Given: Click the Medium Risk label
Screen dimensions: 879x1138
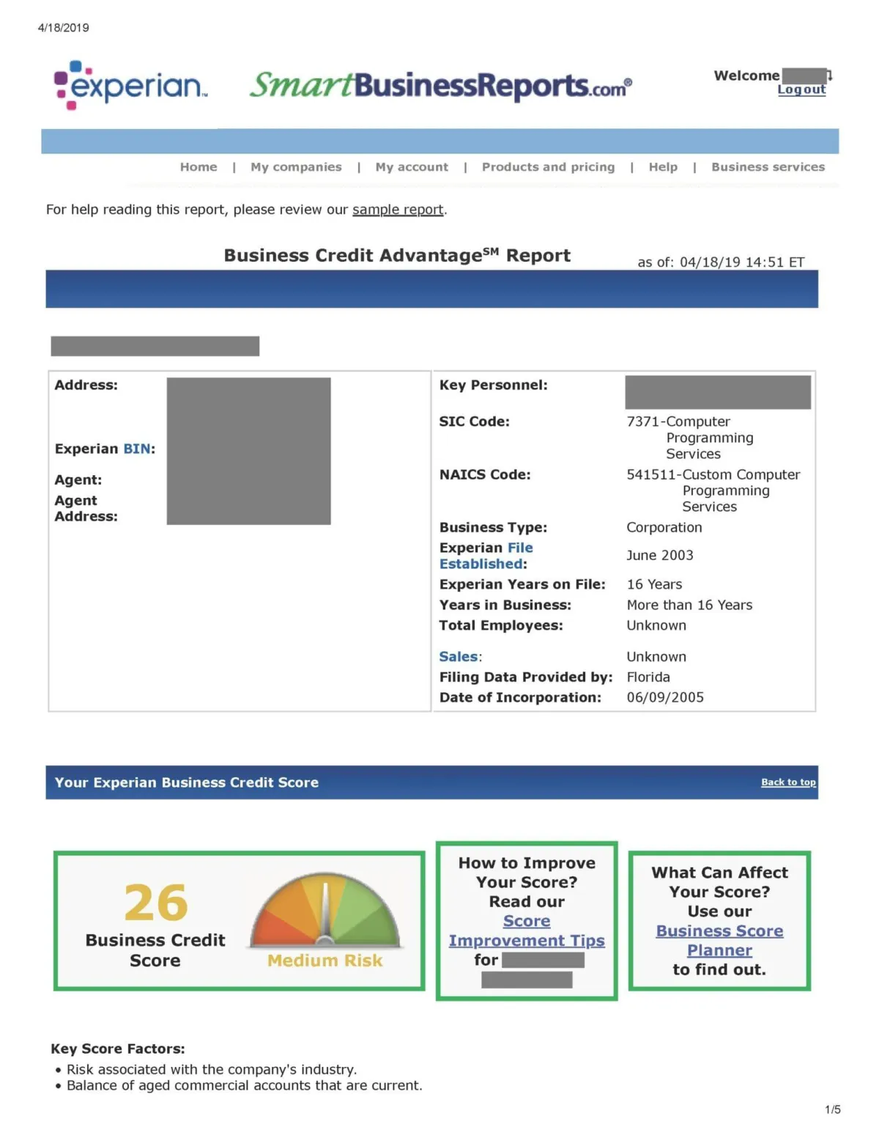Looking at the screenshot, I should pyautogui.click(x=324, y=961).
